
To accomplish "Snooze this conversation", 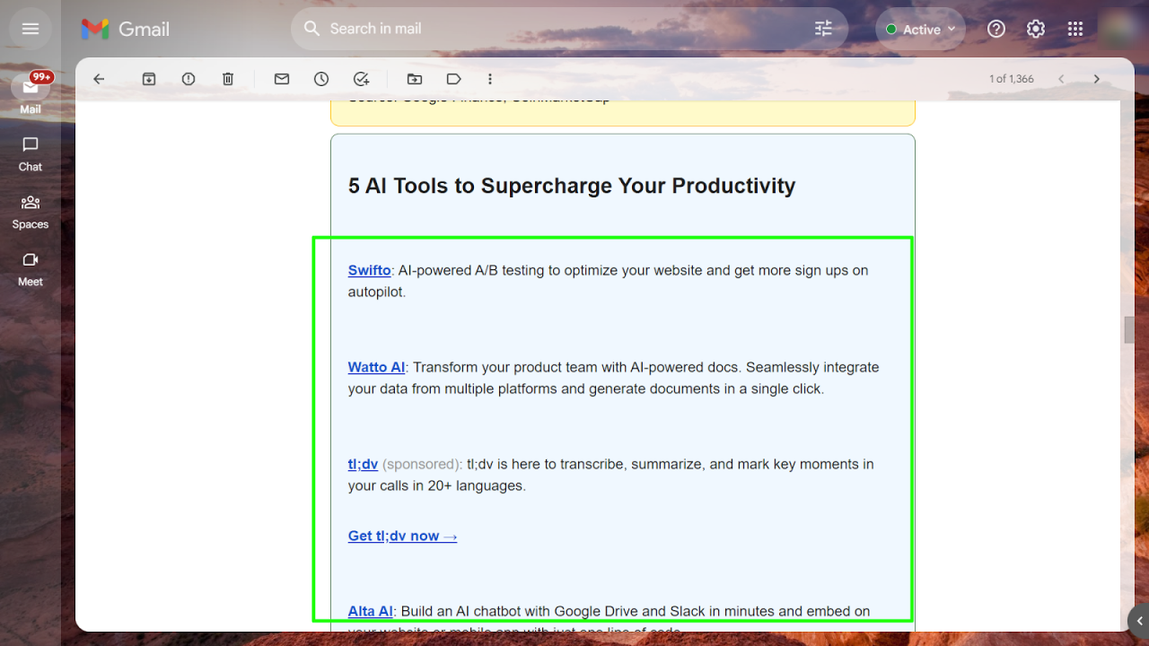I will coord(320,79).
